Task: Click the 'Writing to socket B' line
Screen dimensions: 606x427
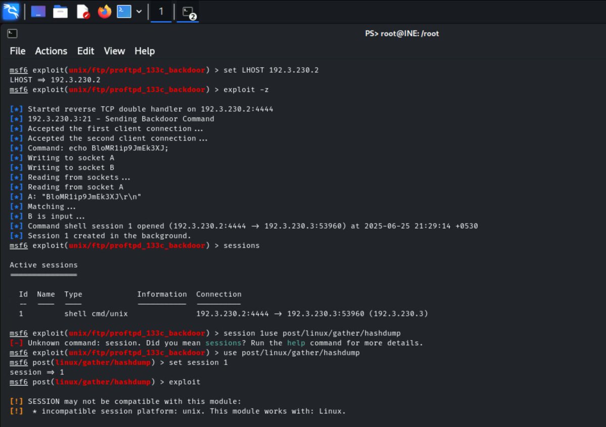Action: pos(62,168)
